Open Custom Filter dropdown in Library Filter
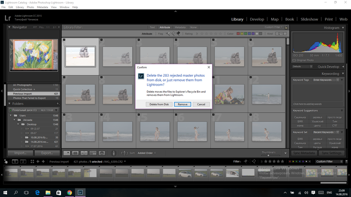 273,27
